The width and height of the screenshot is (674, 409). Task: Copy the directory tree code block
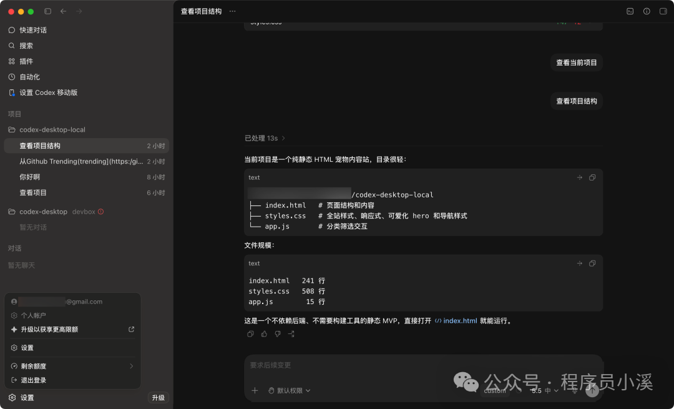coord(592,177)
